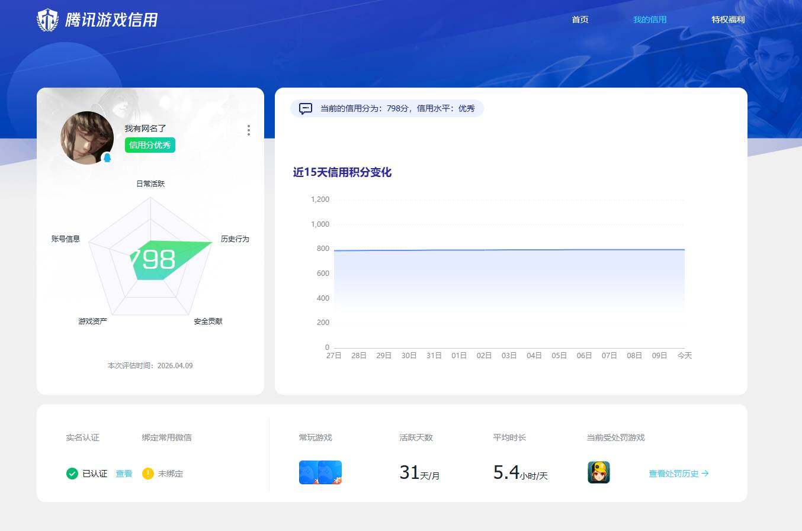Click the punished game icon under 当前受处罚游戏
Image resolution: width=802 pixels, height=531 pixels.
tap(598, 472)
